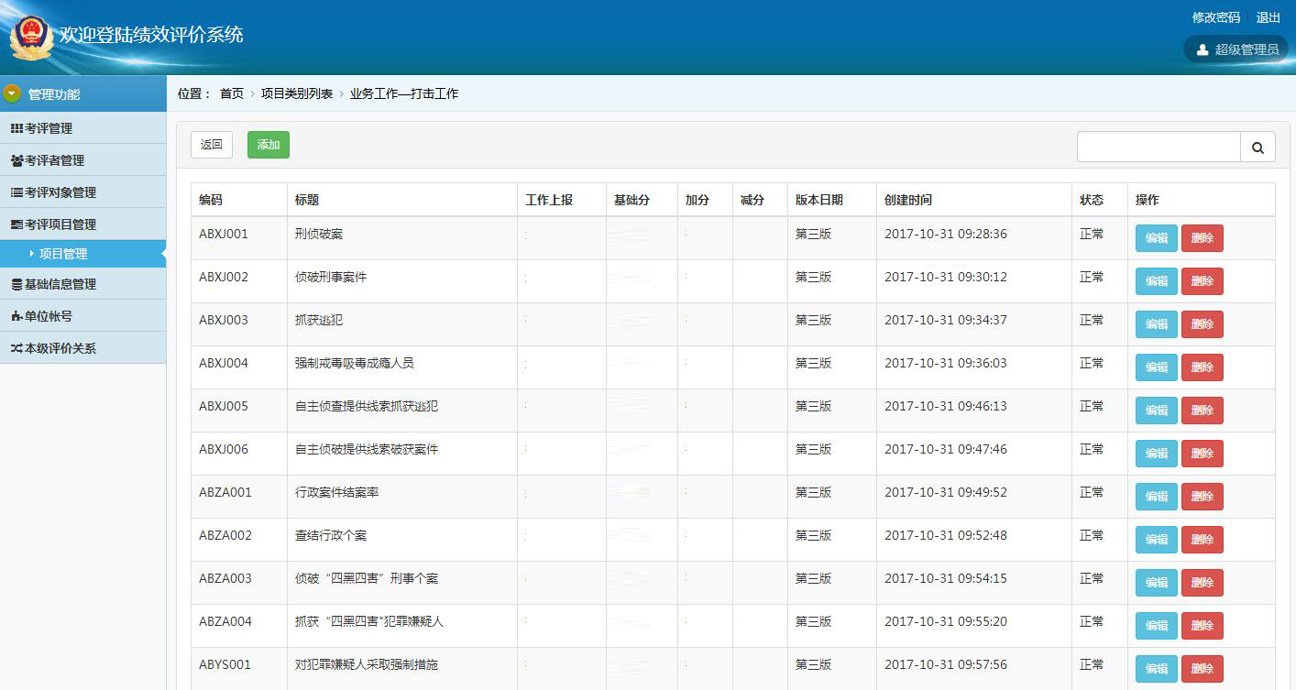Click inside the search input box

coord(1159,146)
